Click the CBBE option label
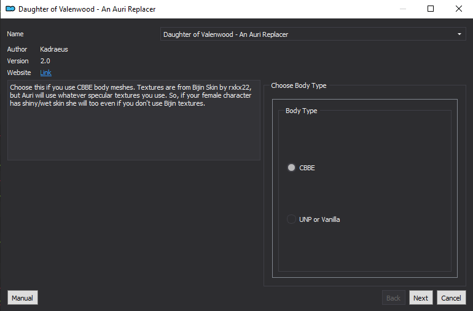 (x=307, y=168)
